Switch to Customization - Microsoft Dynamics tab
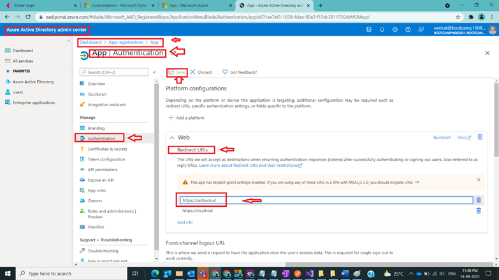 119,5
